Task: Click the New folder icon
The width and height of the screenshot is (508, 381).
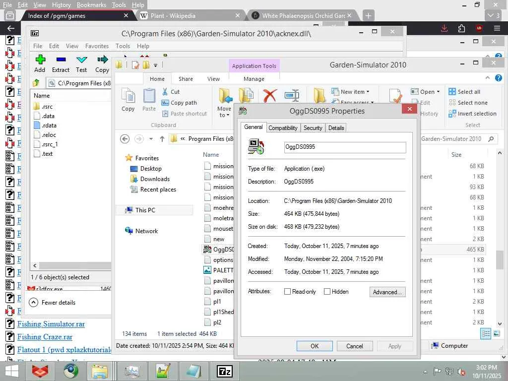Action: (319, 96)
